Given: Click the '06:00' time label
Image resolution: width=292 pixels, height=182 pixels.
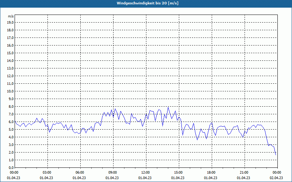Looking at the screenshot, I should coord(80,173).
